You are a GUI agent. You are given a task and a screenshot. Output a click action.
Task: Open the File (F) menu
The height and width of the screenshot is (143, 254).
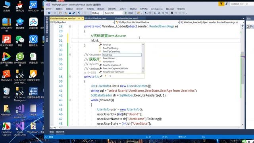point(49,9)
